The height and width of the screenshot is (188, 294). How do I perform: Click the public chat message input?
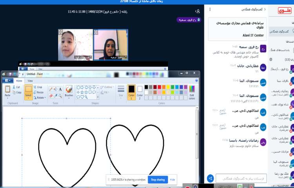[x=241, y=178]
